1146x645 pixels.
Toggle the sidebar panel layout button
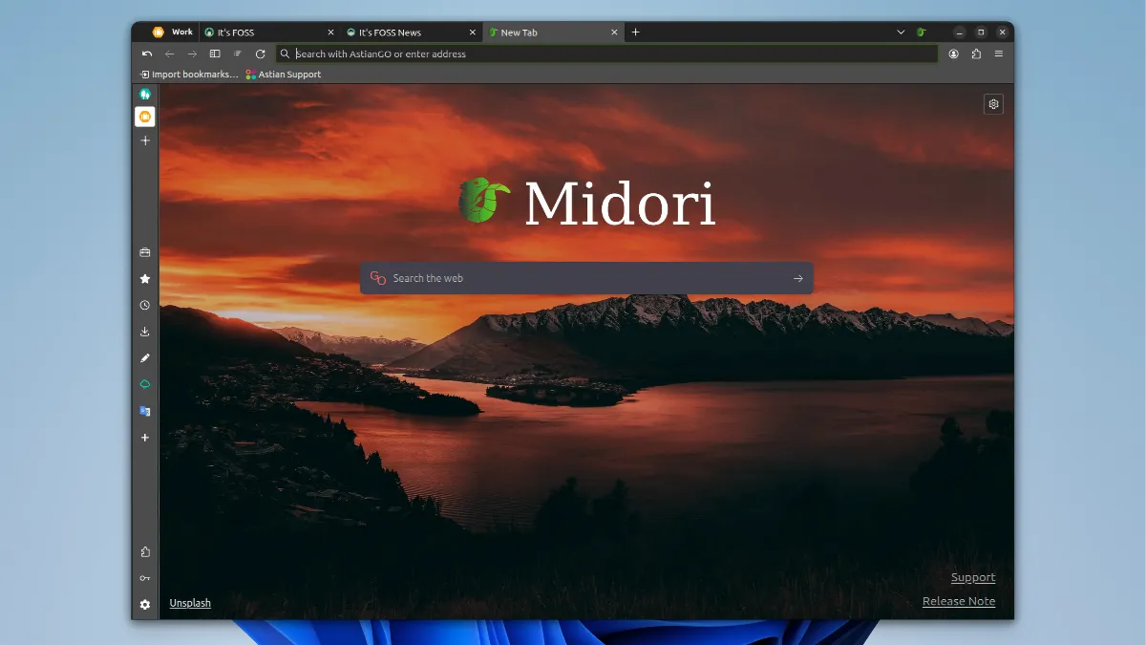coord(215,54)
